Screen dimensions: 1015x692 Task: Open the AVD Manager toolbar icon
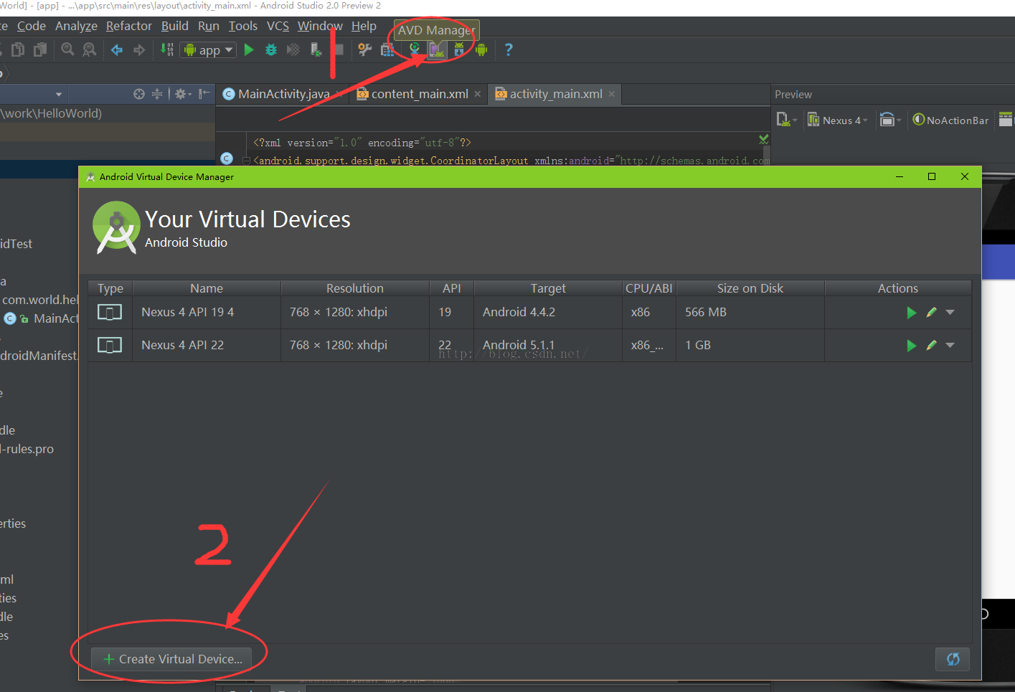point(436,49)
